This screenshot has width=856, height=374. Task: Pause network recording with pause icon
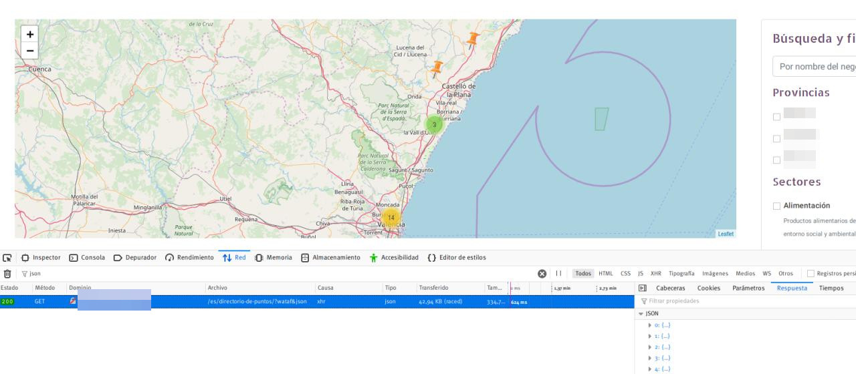(558, 274)
